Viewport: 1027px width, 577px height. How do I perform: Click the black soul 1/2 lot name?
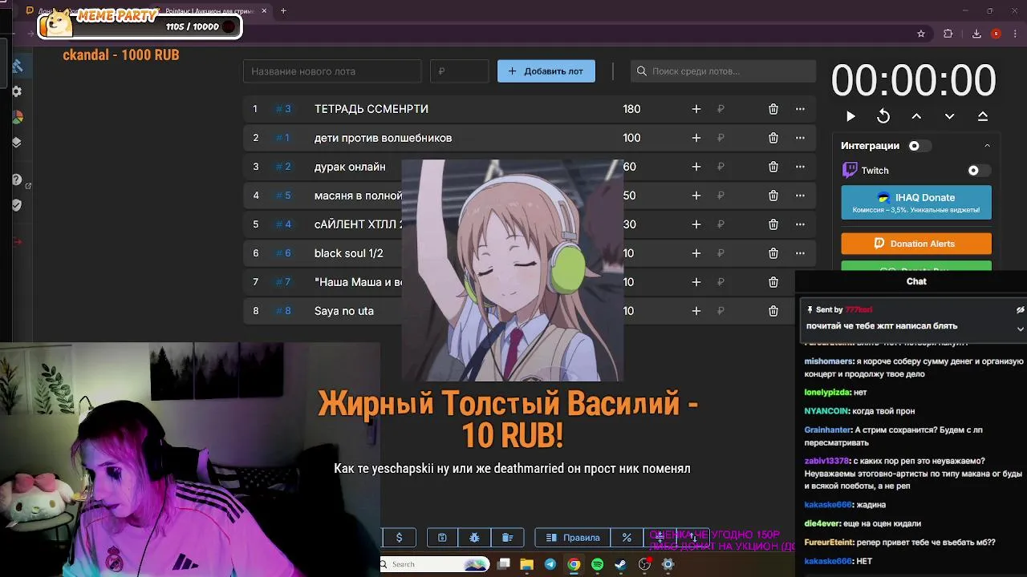(349, 253)
